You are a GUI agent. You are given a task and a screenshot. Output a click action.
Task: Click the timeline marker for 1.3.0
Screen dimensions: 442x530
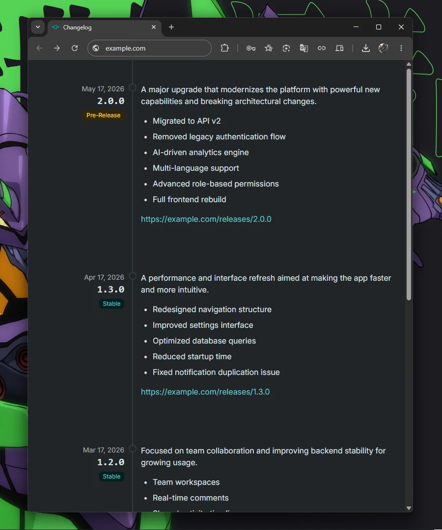coord(133,276)
